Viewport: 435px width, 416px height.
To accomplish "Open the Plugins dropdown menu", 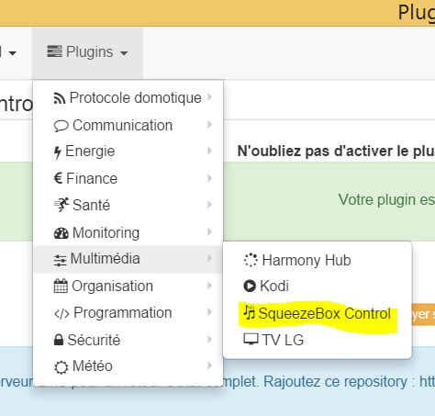I will [87, 52].
